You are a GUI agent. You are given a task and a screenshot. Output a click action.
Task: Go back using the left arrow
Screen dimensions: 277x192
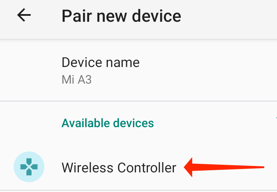(x=24, y=15)
